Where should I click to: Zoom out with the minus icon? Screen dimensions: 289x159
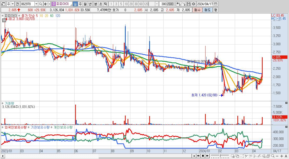coord(277,156)
